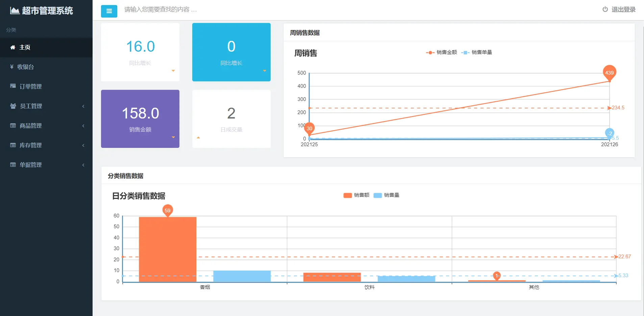This screenshot has width=644, height=316.
Task: Toggle the 销售量 legend in category chart
Action: click(387, 195)
